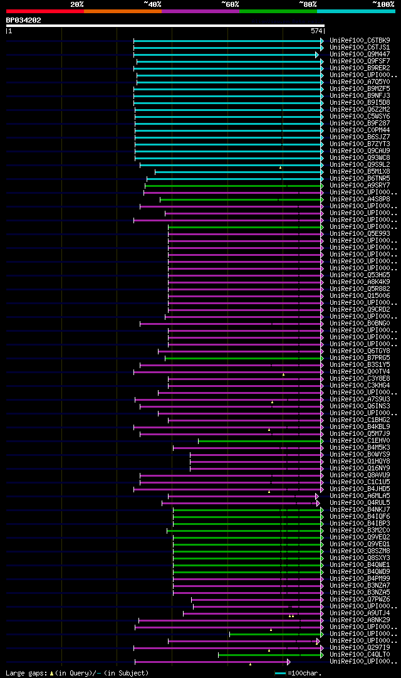Select hit UniRef100_A4S8P8
This screenshot has width=401, height=678.
360,199
